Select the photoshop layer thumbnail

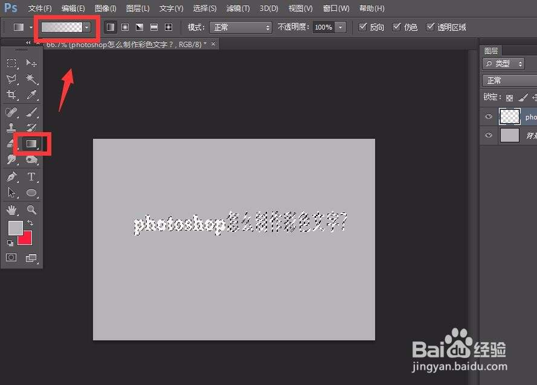tap(510, 116)
